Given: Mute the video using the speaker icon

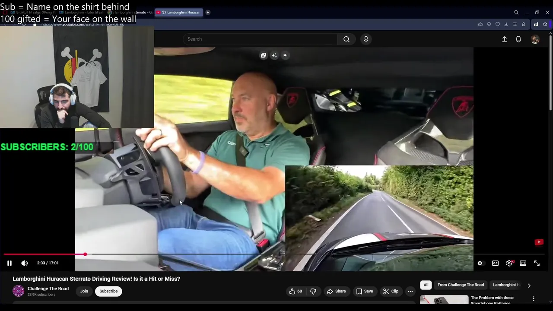Looking at the screenshot, I should point(25,263).
